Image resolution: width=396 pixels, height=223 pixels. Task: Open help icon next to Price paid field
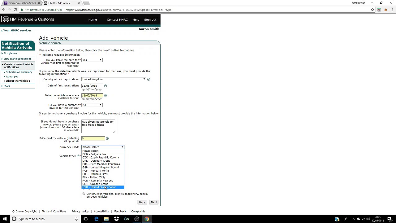(x=107, y=138)
